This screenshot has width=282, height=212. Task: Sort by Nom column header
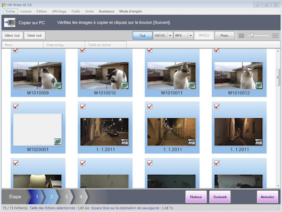[22, 45]
